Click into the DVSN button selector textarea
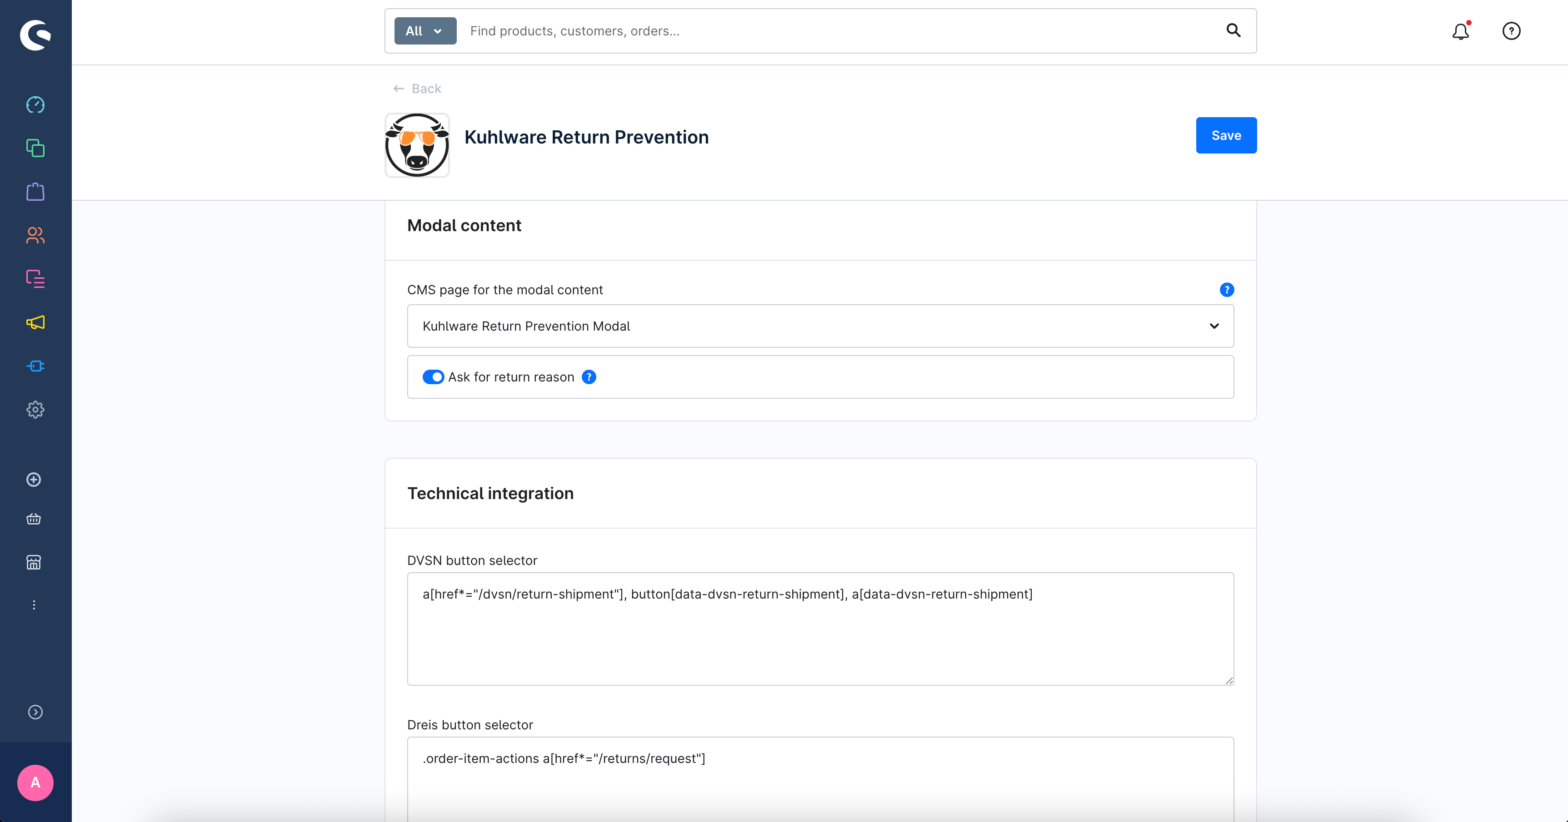The height and width of the screenshot is (822, 1568). pyautogui.click(x=820, y=629)
